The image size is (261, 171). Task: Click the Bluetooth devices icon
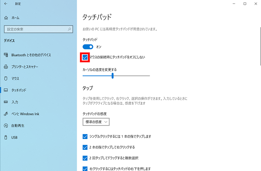6,55
